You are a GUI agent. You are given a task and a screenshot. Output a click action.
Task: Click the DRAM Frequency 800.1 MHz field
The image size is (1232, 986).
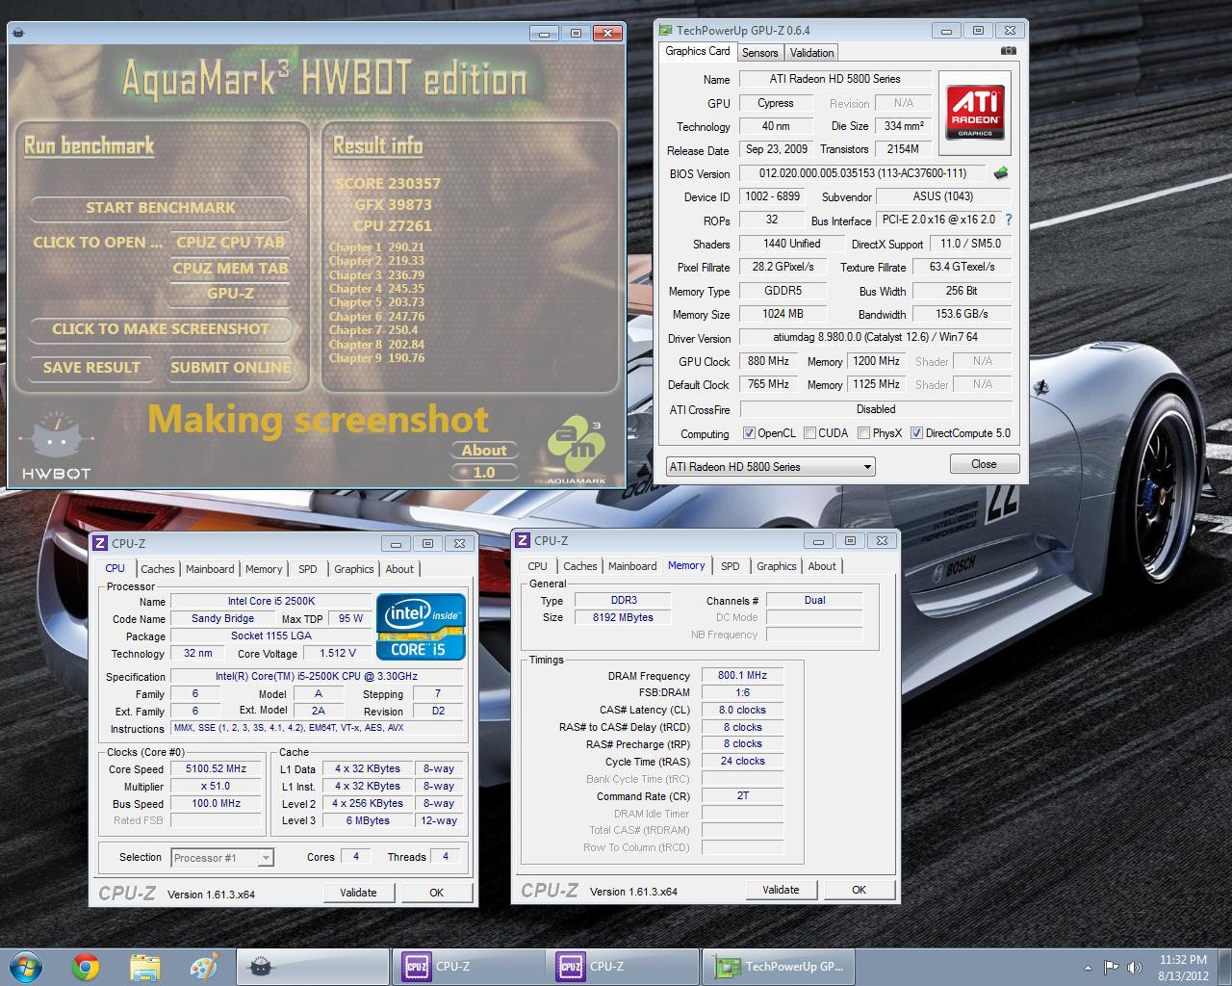742,676
